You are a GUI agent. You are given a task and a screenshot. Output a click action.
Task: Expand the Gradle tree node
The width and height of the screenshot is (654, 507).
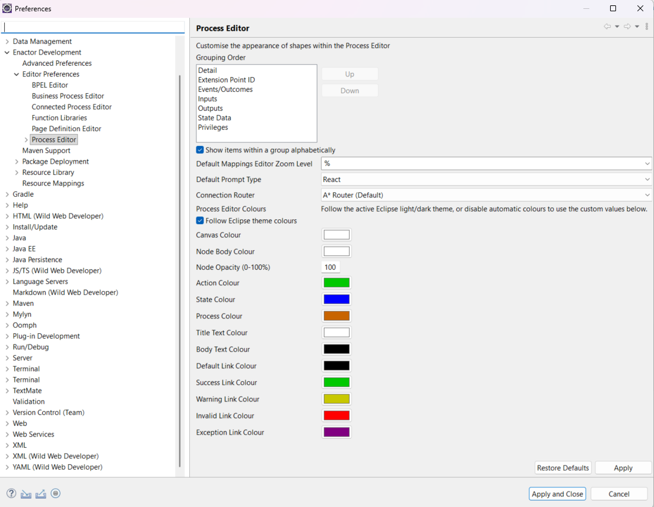(x=7, y=194)
